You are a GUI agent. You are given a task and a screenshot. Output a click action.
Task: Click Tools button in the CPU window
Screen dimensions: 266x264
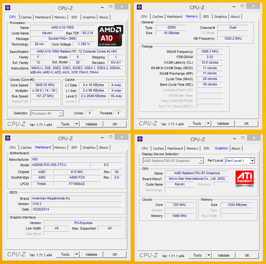pyautogui.click(x=65, y=124)
